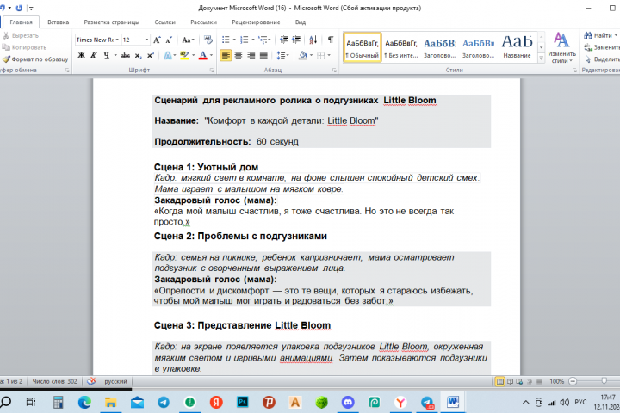Viewport: 620px width, 413px height.
Task: Sort the selected text alphabetically
Action: point(313,40)
